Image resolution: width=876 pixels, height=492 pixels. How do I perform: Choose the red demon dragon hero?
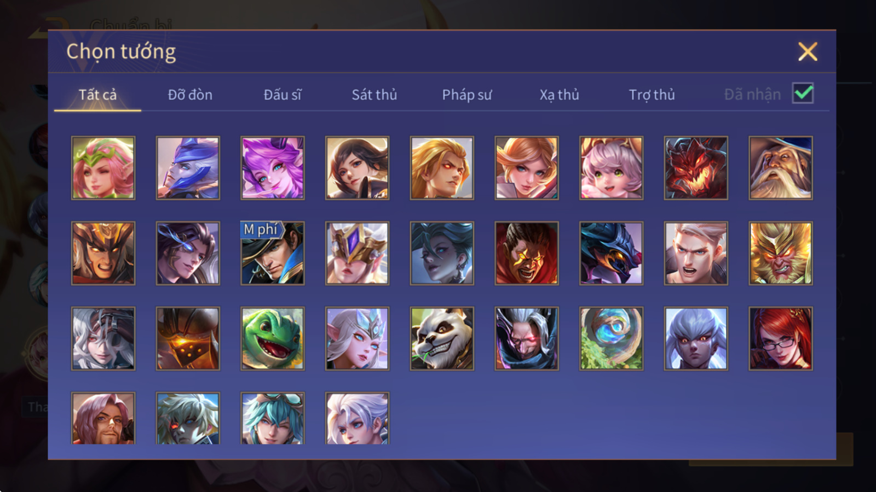[696, 168]
